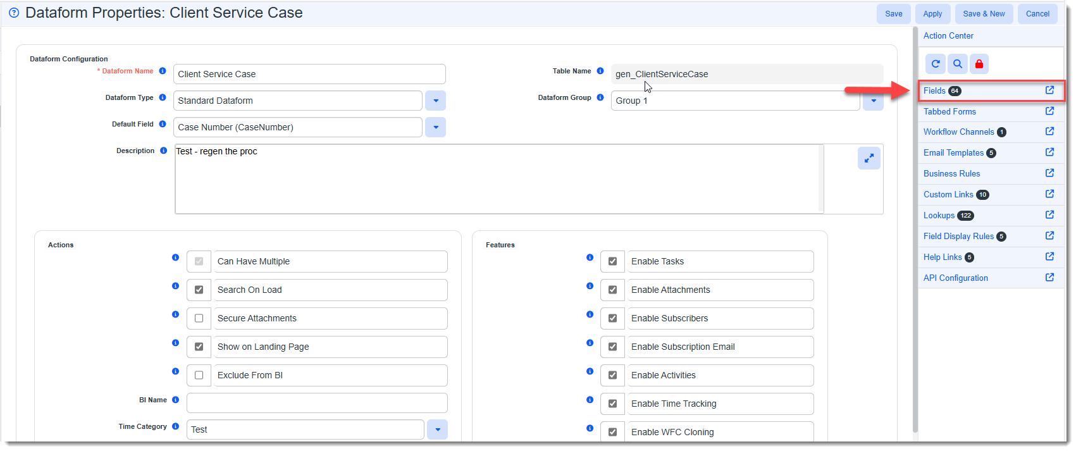
Task: Open the Dataform Type dropdown
Action: [x=435, y=101]
